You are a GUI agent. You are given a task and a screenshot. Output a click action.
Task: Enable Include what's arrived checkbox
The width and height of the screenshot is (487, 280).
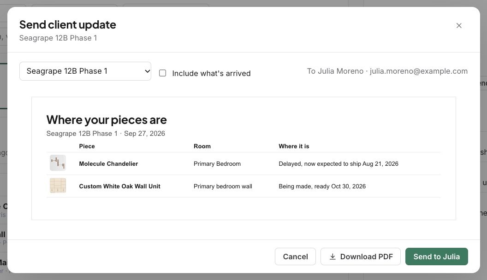162,73
